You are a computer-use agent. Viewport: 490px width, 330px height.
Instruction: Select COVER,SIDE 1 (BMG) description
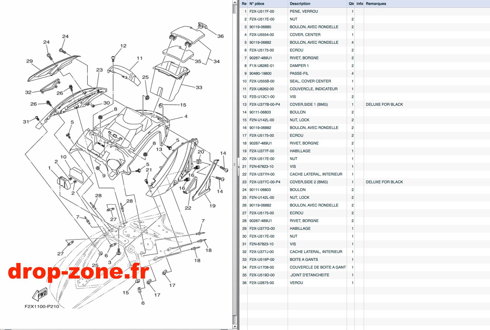click(309, 105)
